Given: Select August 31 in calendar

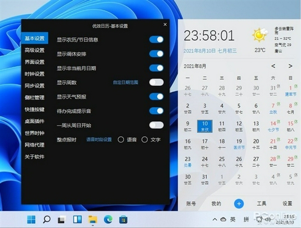Looking at the screenshot, I should point(205,179).
